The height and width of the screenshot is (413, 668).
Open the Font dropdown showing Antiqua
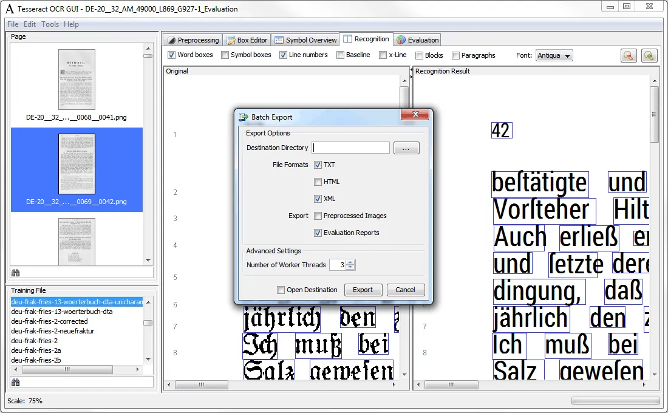[x=554, y=55]
